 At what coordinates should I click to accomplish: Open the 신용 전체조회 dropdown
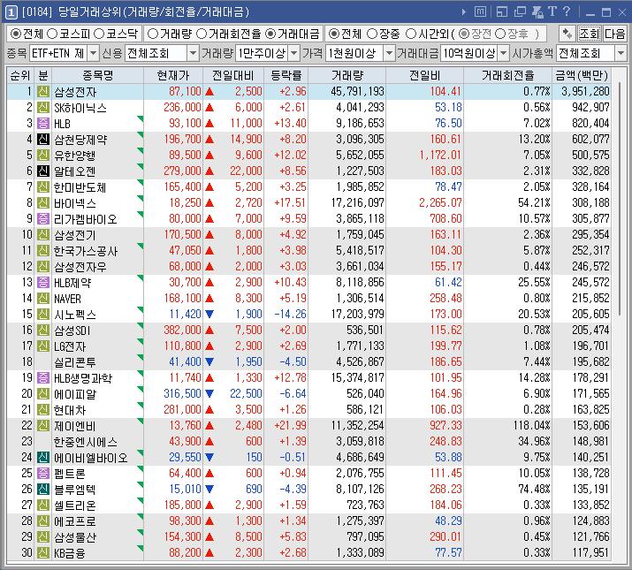tap(193, 53)
